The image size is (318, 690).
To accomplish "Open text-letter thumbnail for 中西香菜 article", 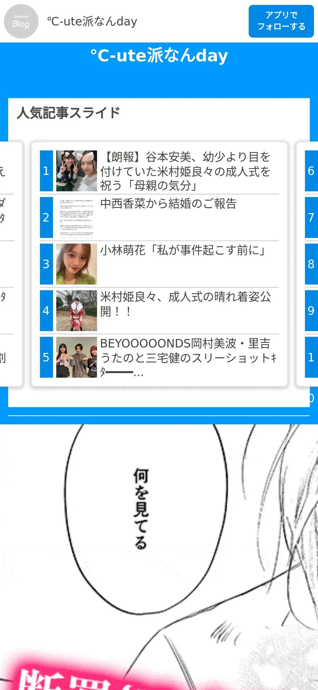I will coord(77,217).
